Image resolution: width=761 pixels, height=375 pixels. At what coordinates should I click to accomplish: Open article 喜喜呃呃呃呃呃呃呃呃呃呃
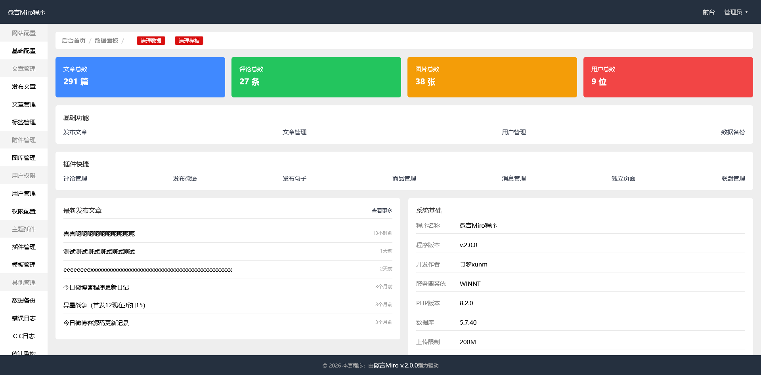click(99, 234)
